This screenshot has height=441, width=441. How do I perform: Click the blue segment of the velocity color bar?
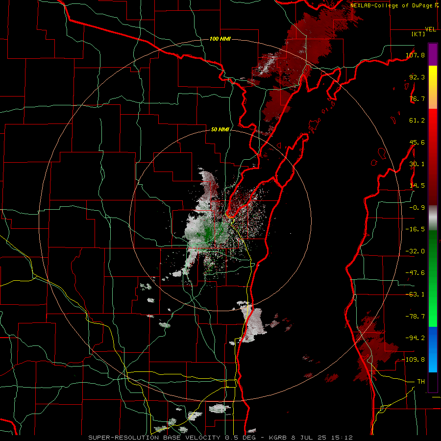tap(433, 349)
